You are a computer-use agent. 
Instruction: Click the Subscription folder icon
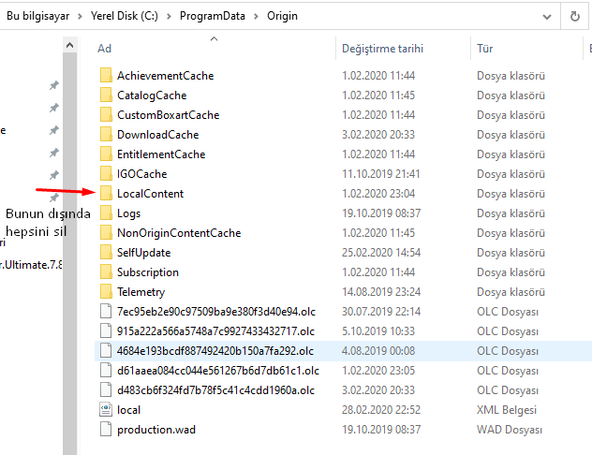(x=106, y=272)
